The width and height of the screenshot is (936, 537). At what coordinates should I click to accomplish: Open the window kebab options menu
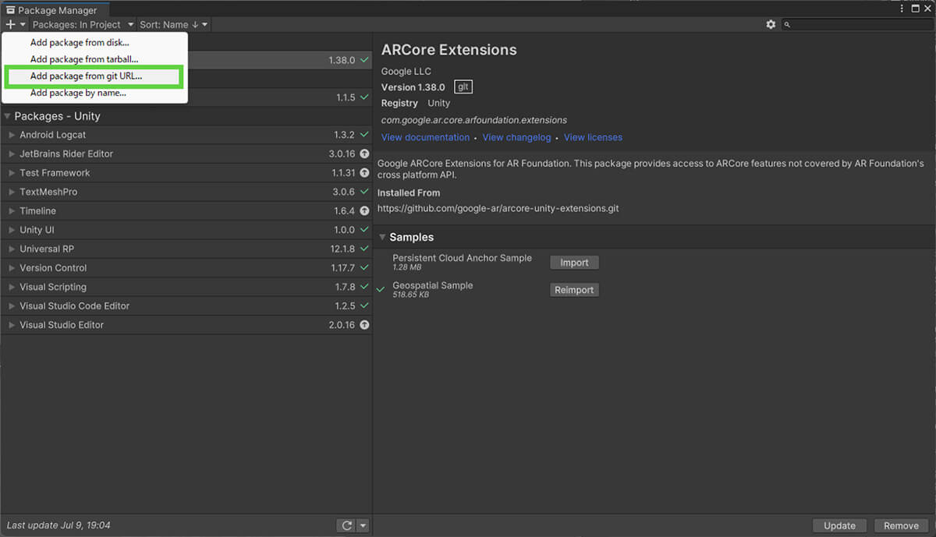(x=902, y=9)
